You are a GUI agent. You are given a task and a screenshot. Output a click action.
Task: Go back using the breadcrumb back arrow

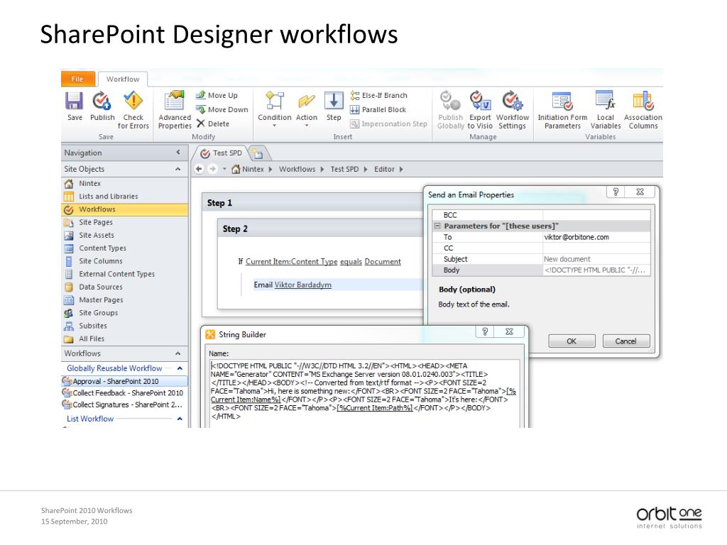pos(199,169)
